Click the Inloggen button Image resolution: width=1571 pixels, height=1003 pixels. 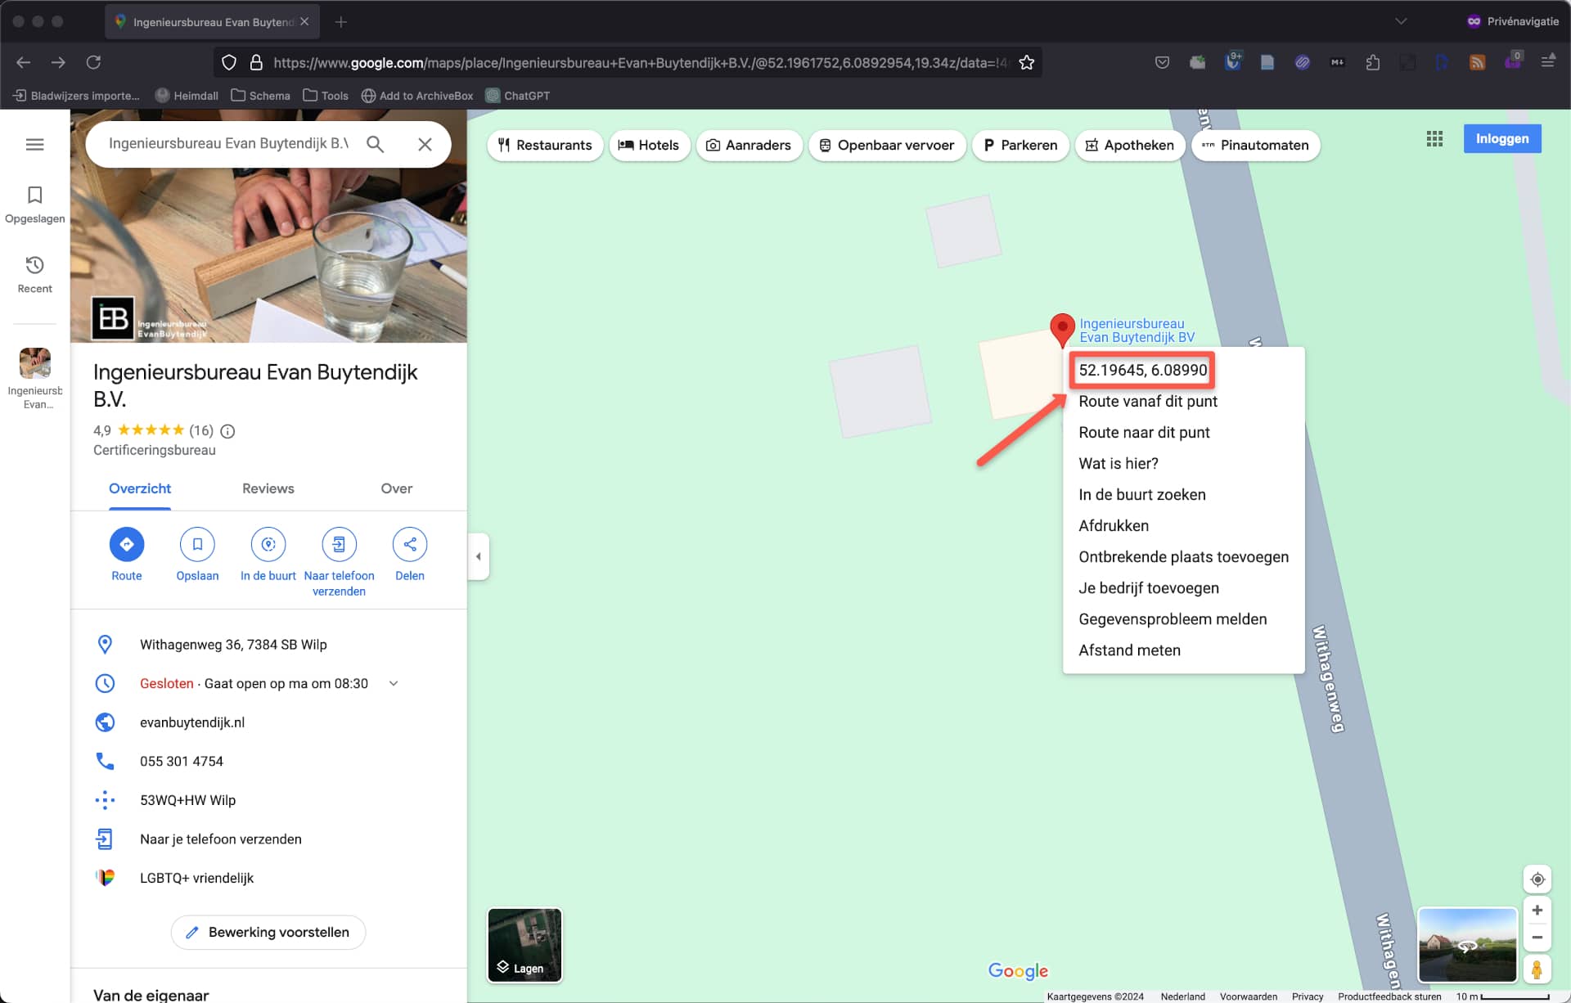(x=1501, y=139)
